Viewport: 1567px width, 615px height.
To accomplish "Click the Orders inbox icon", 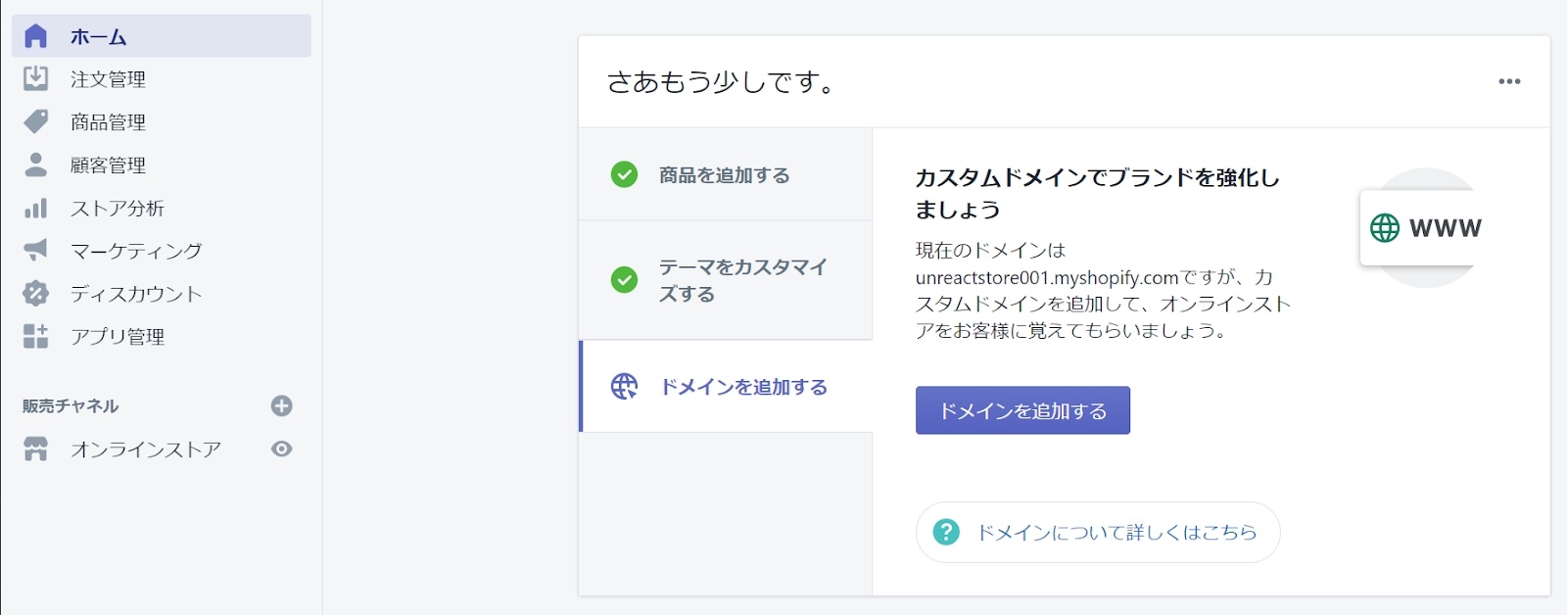I will pos(35,78).
